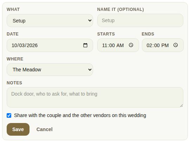Cancel the form
This screenshot has width=190, height=142.
45,129
